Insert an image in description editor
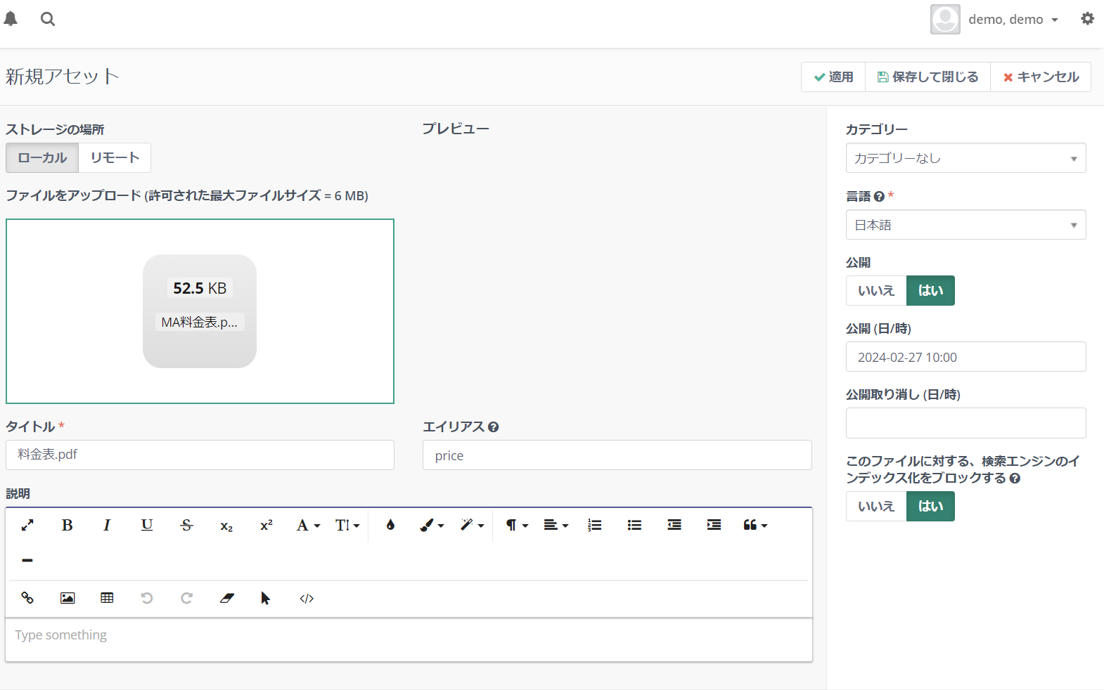The width and height of the screenshot is (1104, 690). [68, 598]
